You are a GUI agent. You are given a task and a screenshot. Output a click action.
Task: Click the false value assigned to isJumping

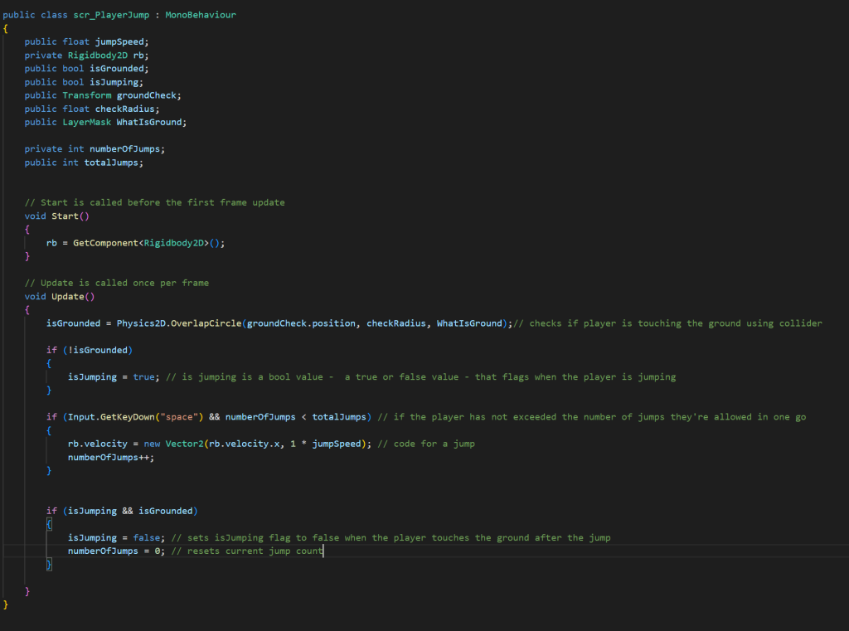(x=146, y=538)
